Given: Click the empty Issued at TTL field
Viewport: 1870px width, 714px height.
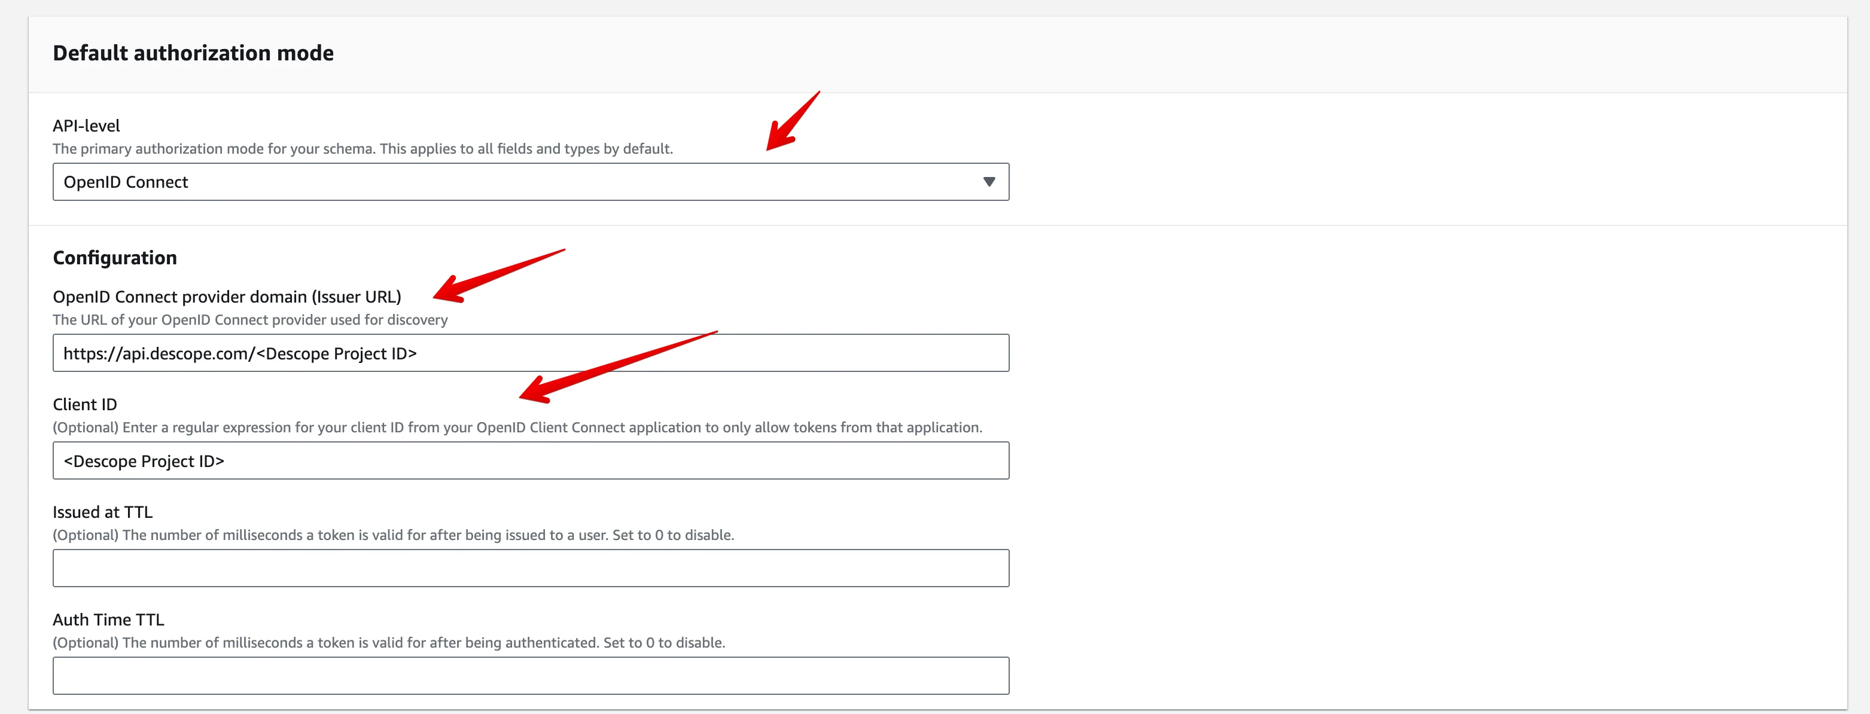Looking at the screenshot, I should 530,567.
